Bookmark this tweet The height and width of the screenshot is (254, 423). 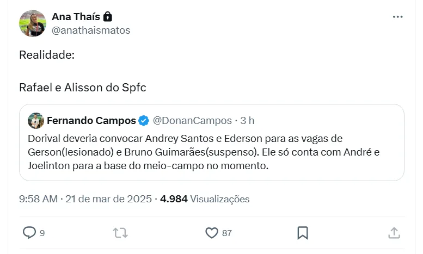[x=303, y=233]
